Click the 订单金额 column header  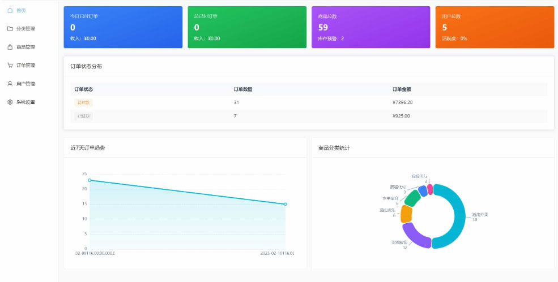[401, 89]
